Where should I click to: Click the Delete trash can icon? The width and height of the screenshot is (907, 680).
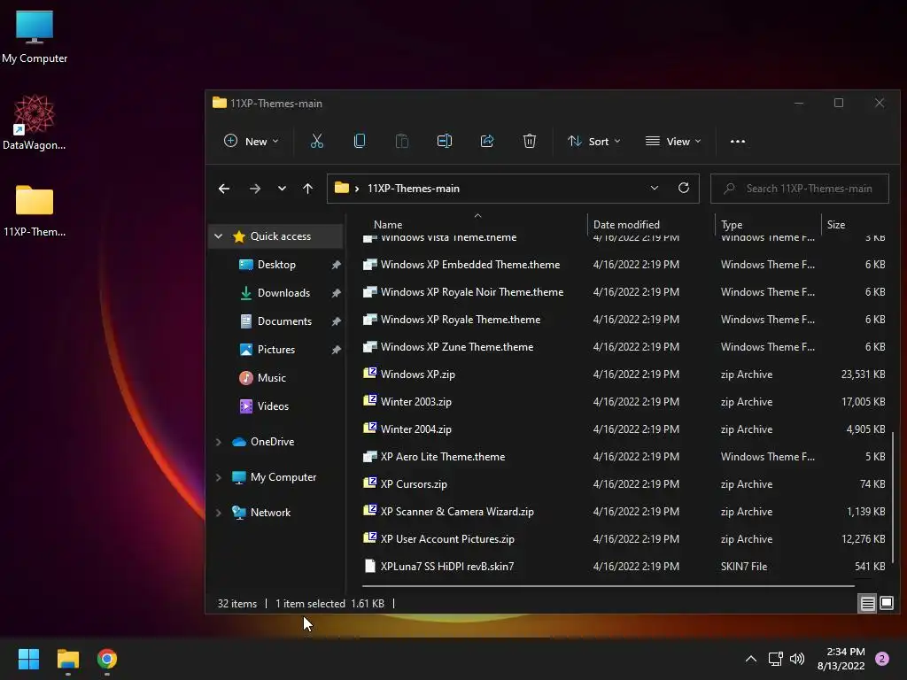[x=530, y=141]
